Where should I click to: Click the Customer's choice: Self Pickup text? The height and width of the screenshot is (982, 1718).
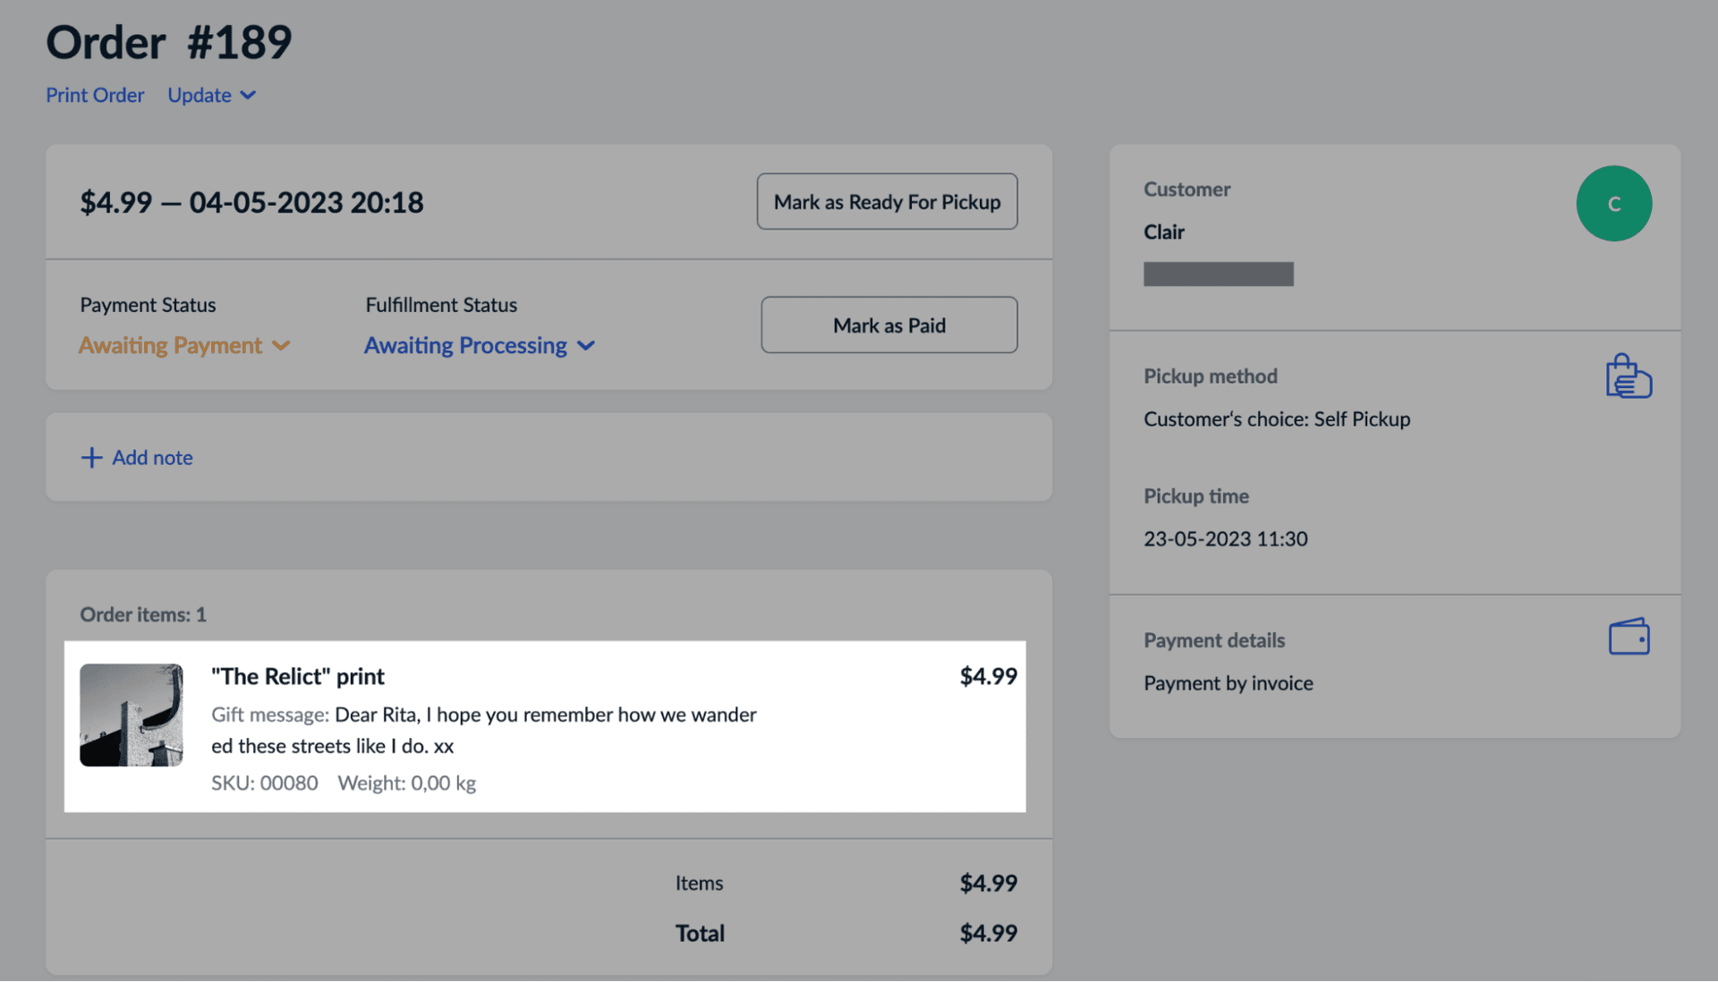click(x=1276, y=419)
